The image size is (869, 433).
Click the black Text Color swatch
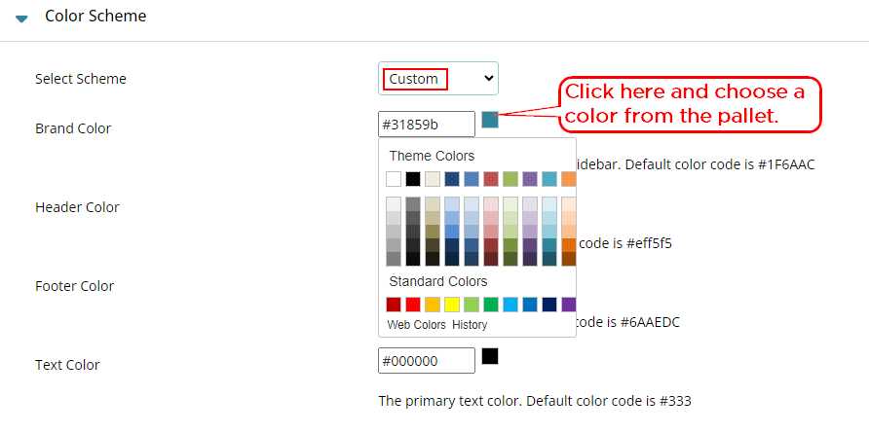coord(490,356)
